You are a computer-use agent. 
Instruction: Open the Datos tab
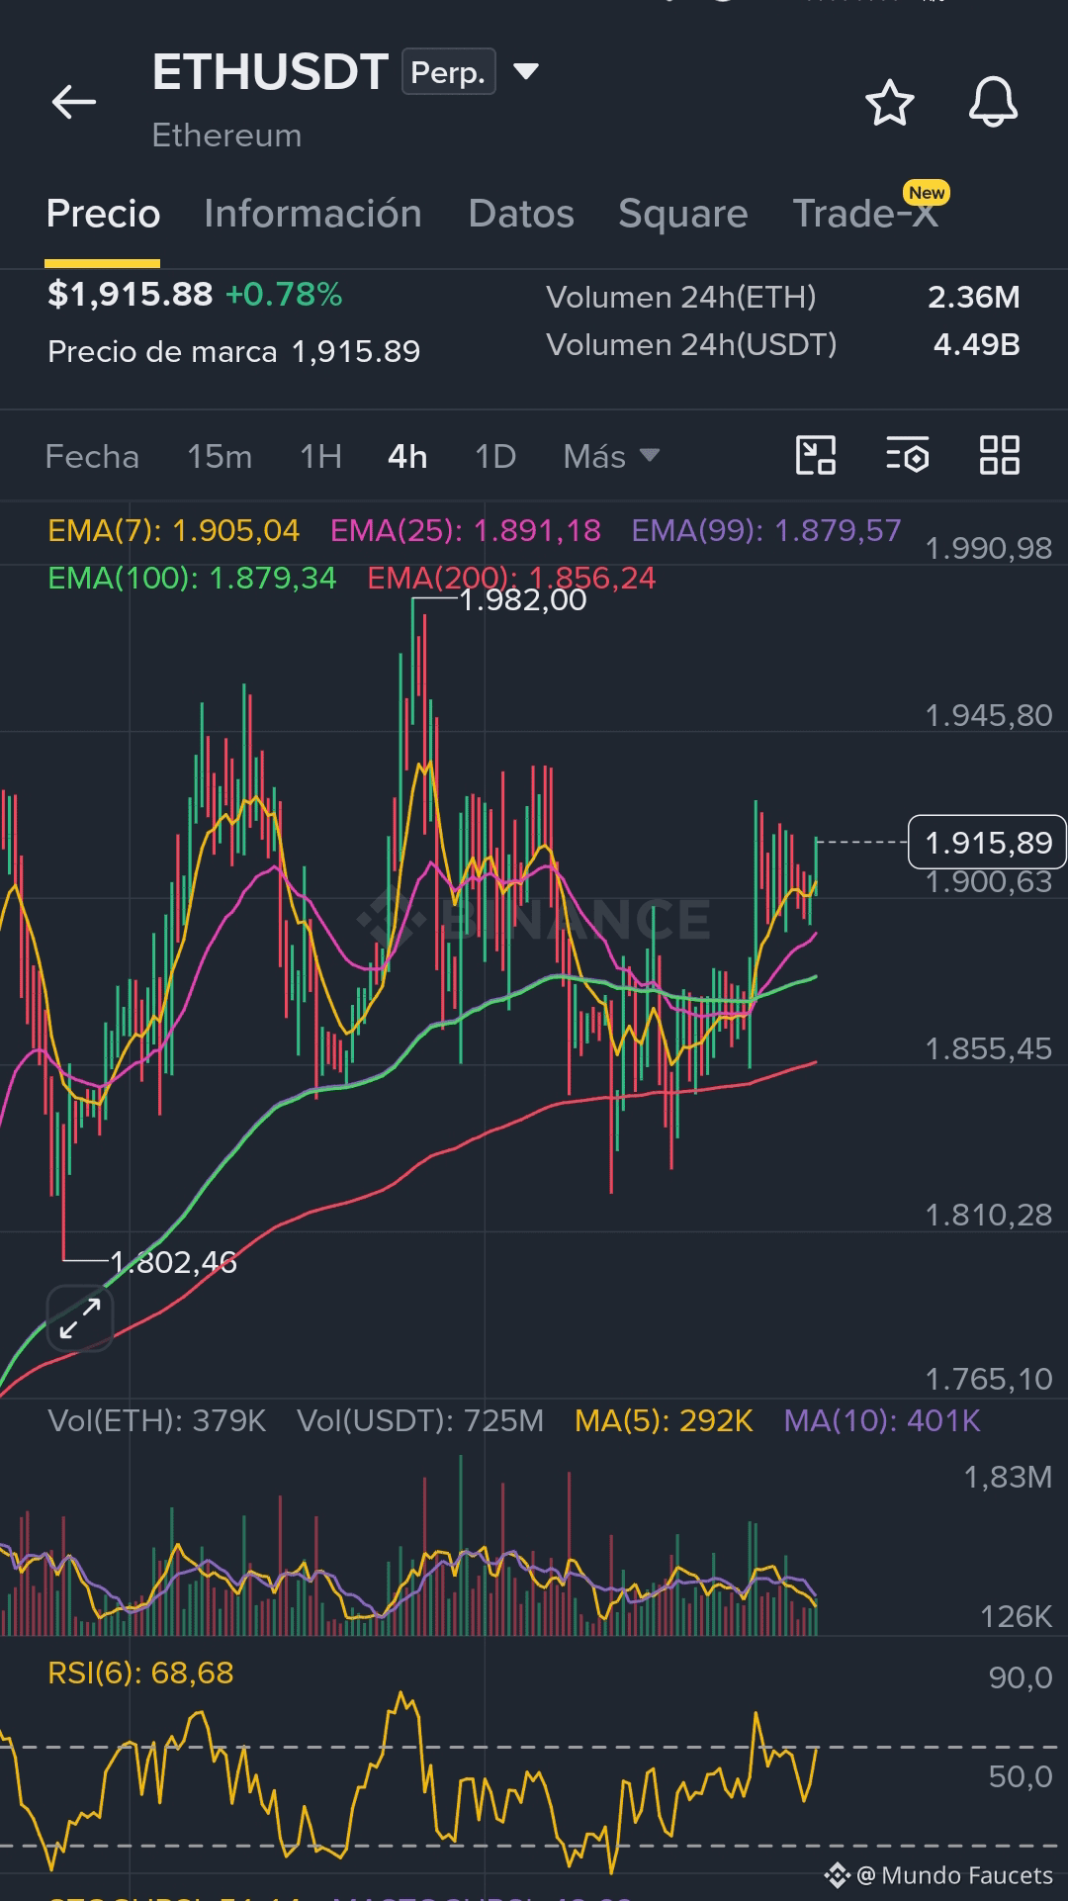[x=521, y=214]
